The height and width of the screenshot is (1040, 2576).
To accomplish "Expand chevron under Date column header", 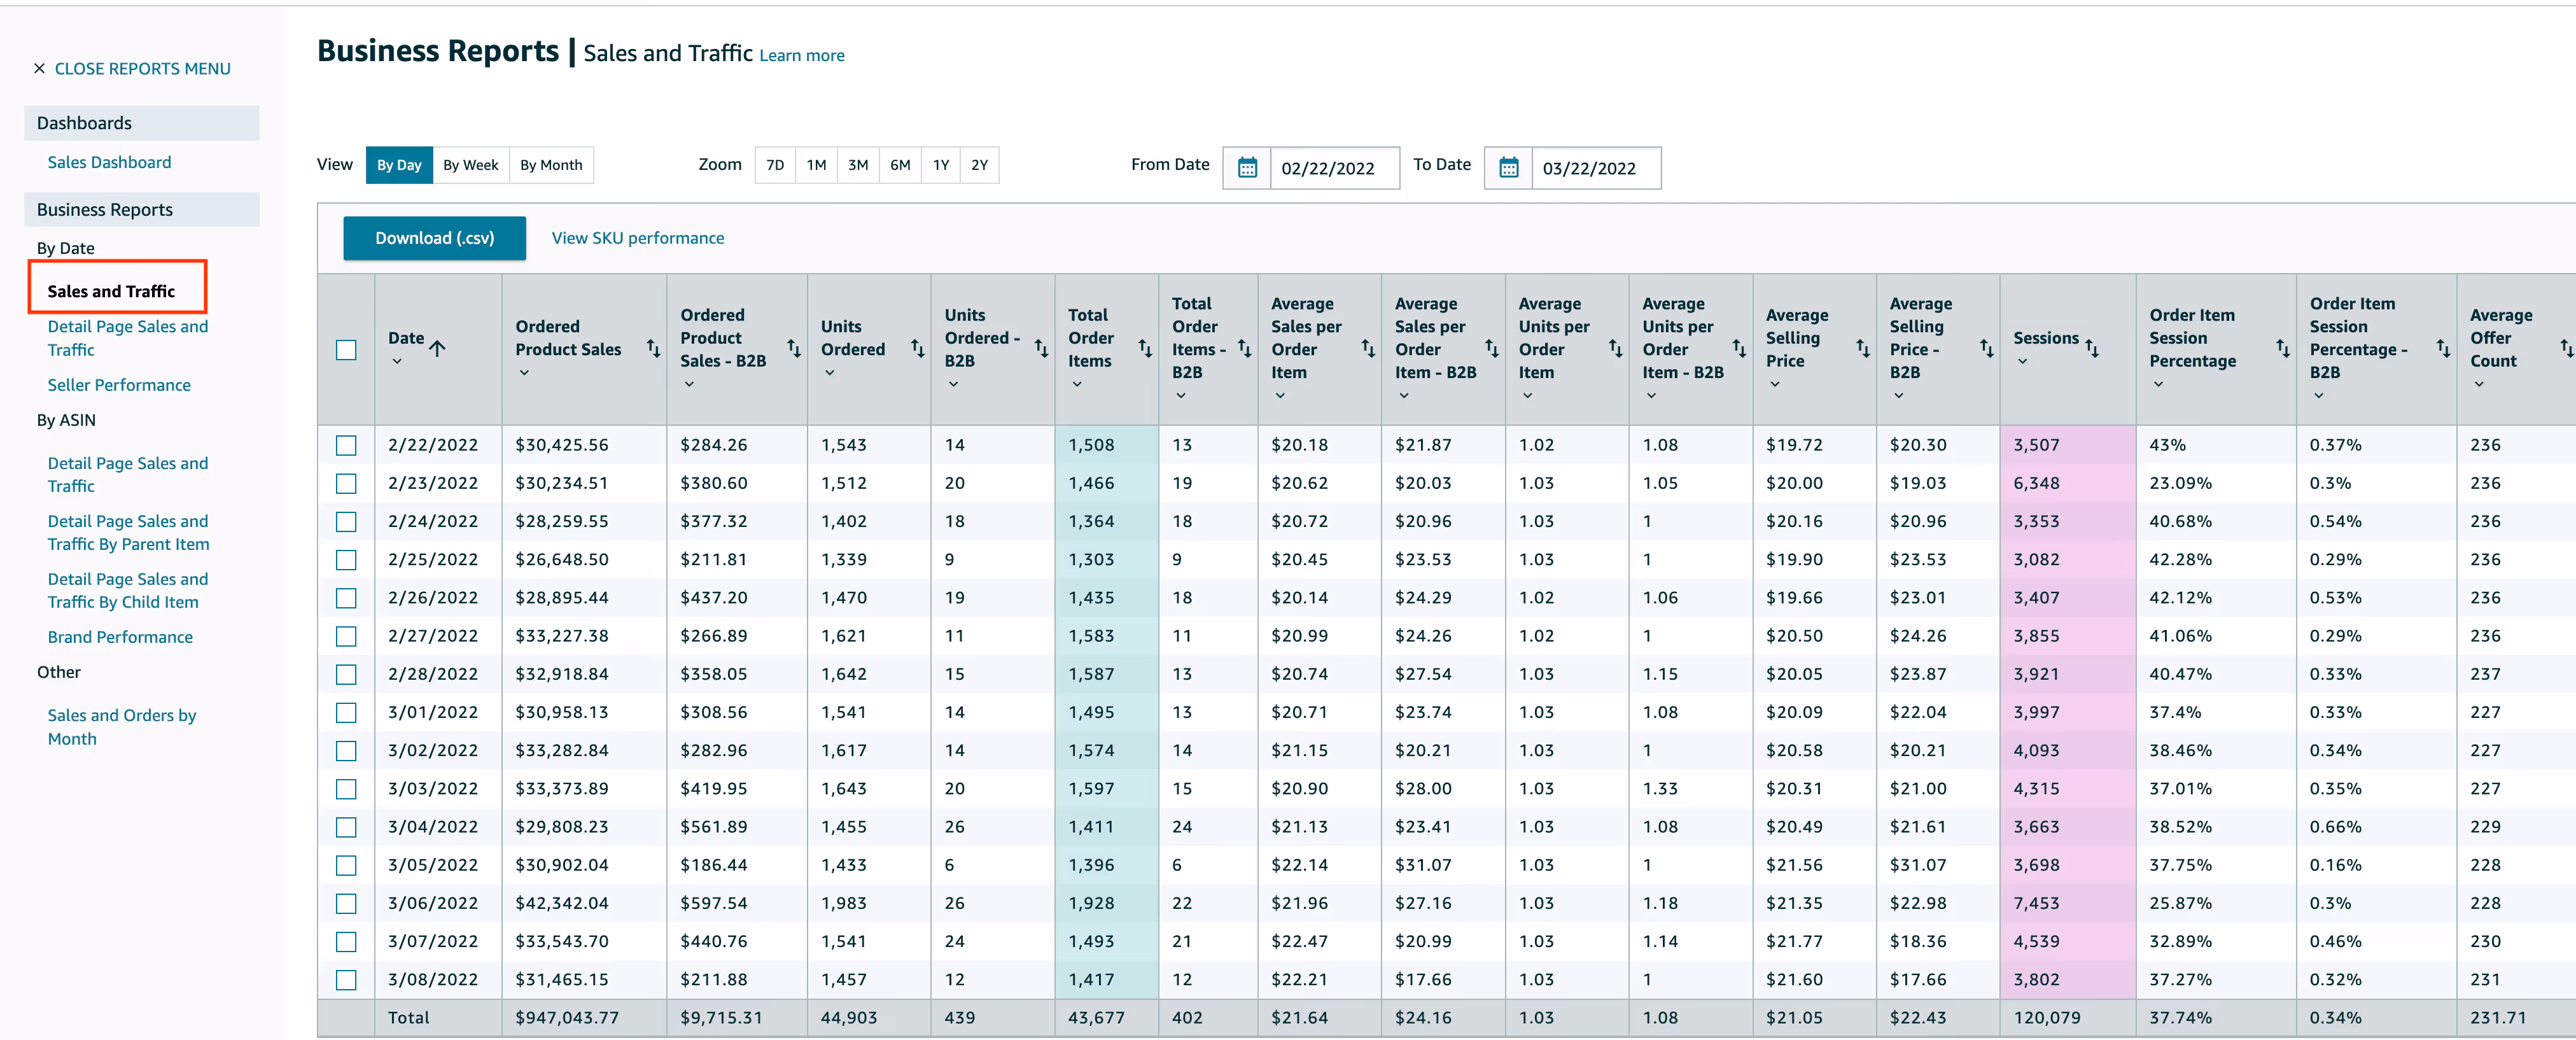I will [x=397, y=362].
